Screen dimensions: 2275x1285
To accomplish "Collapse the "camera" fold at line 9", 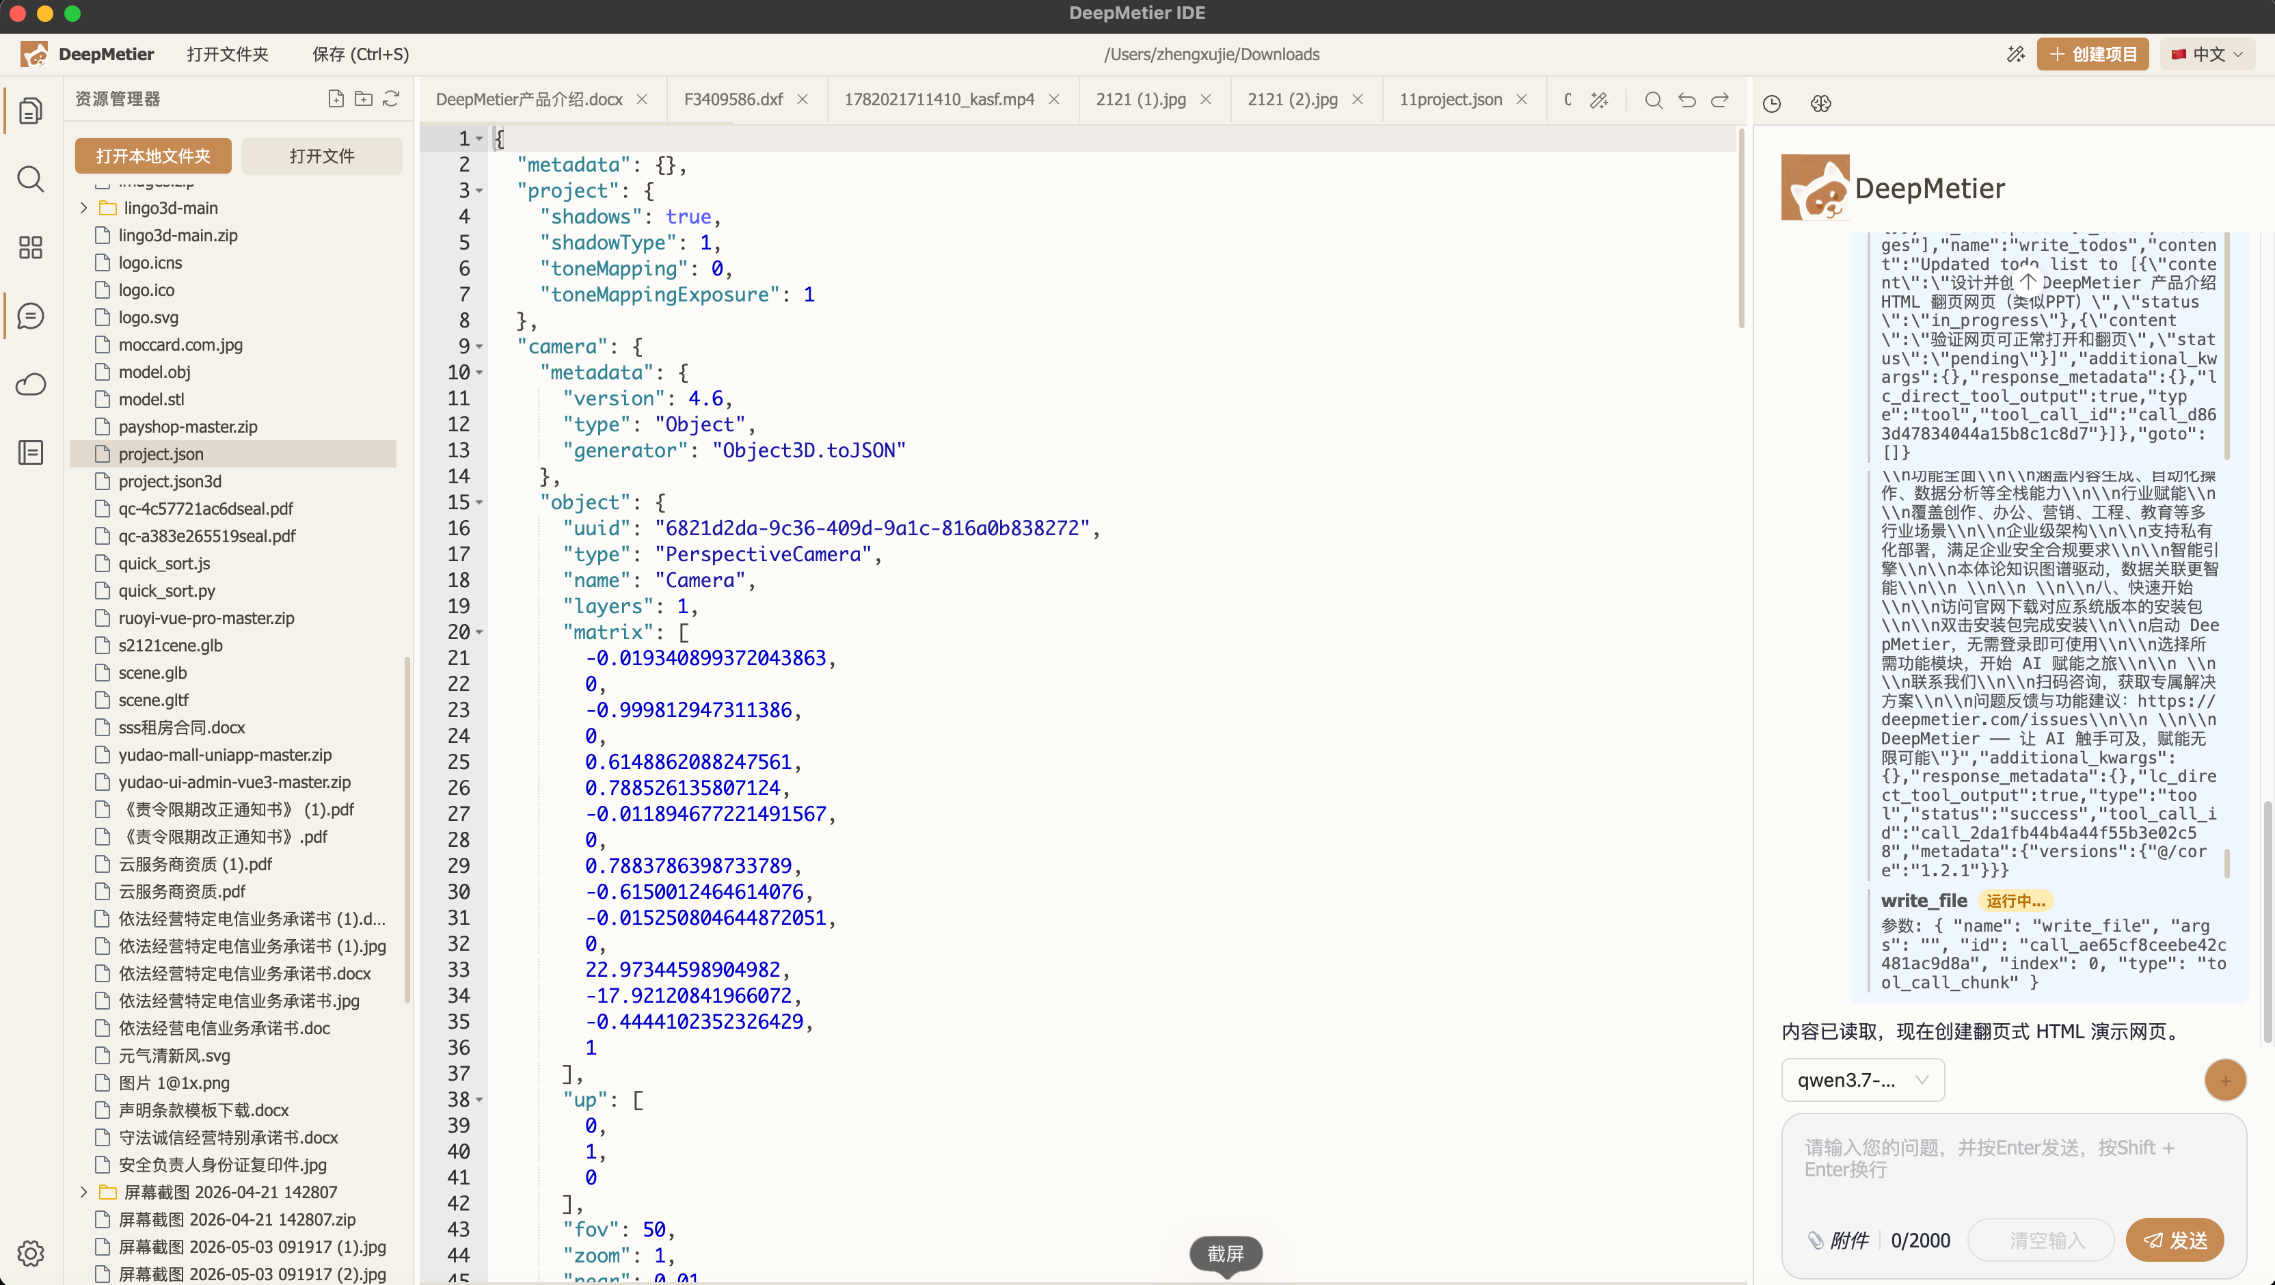I will [480, 347].
